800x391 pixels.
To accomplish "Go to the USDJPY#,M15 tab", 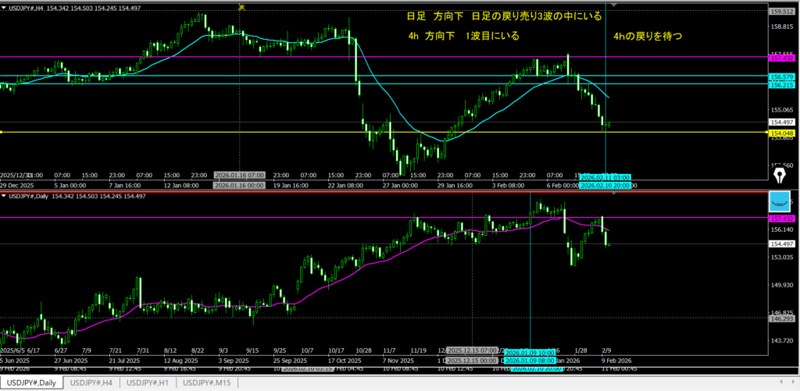I will [x=206, y=382].
